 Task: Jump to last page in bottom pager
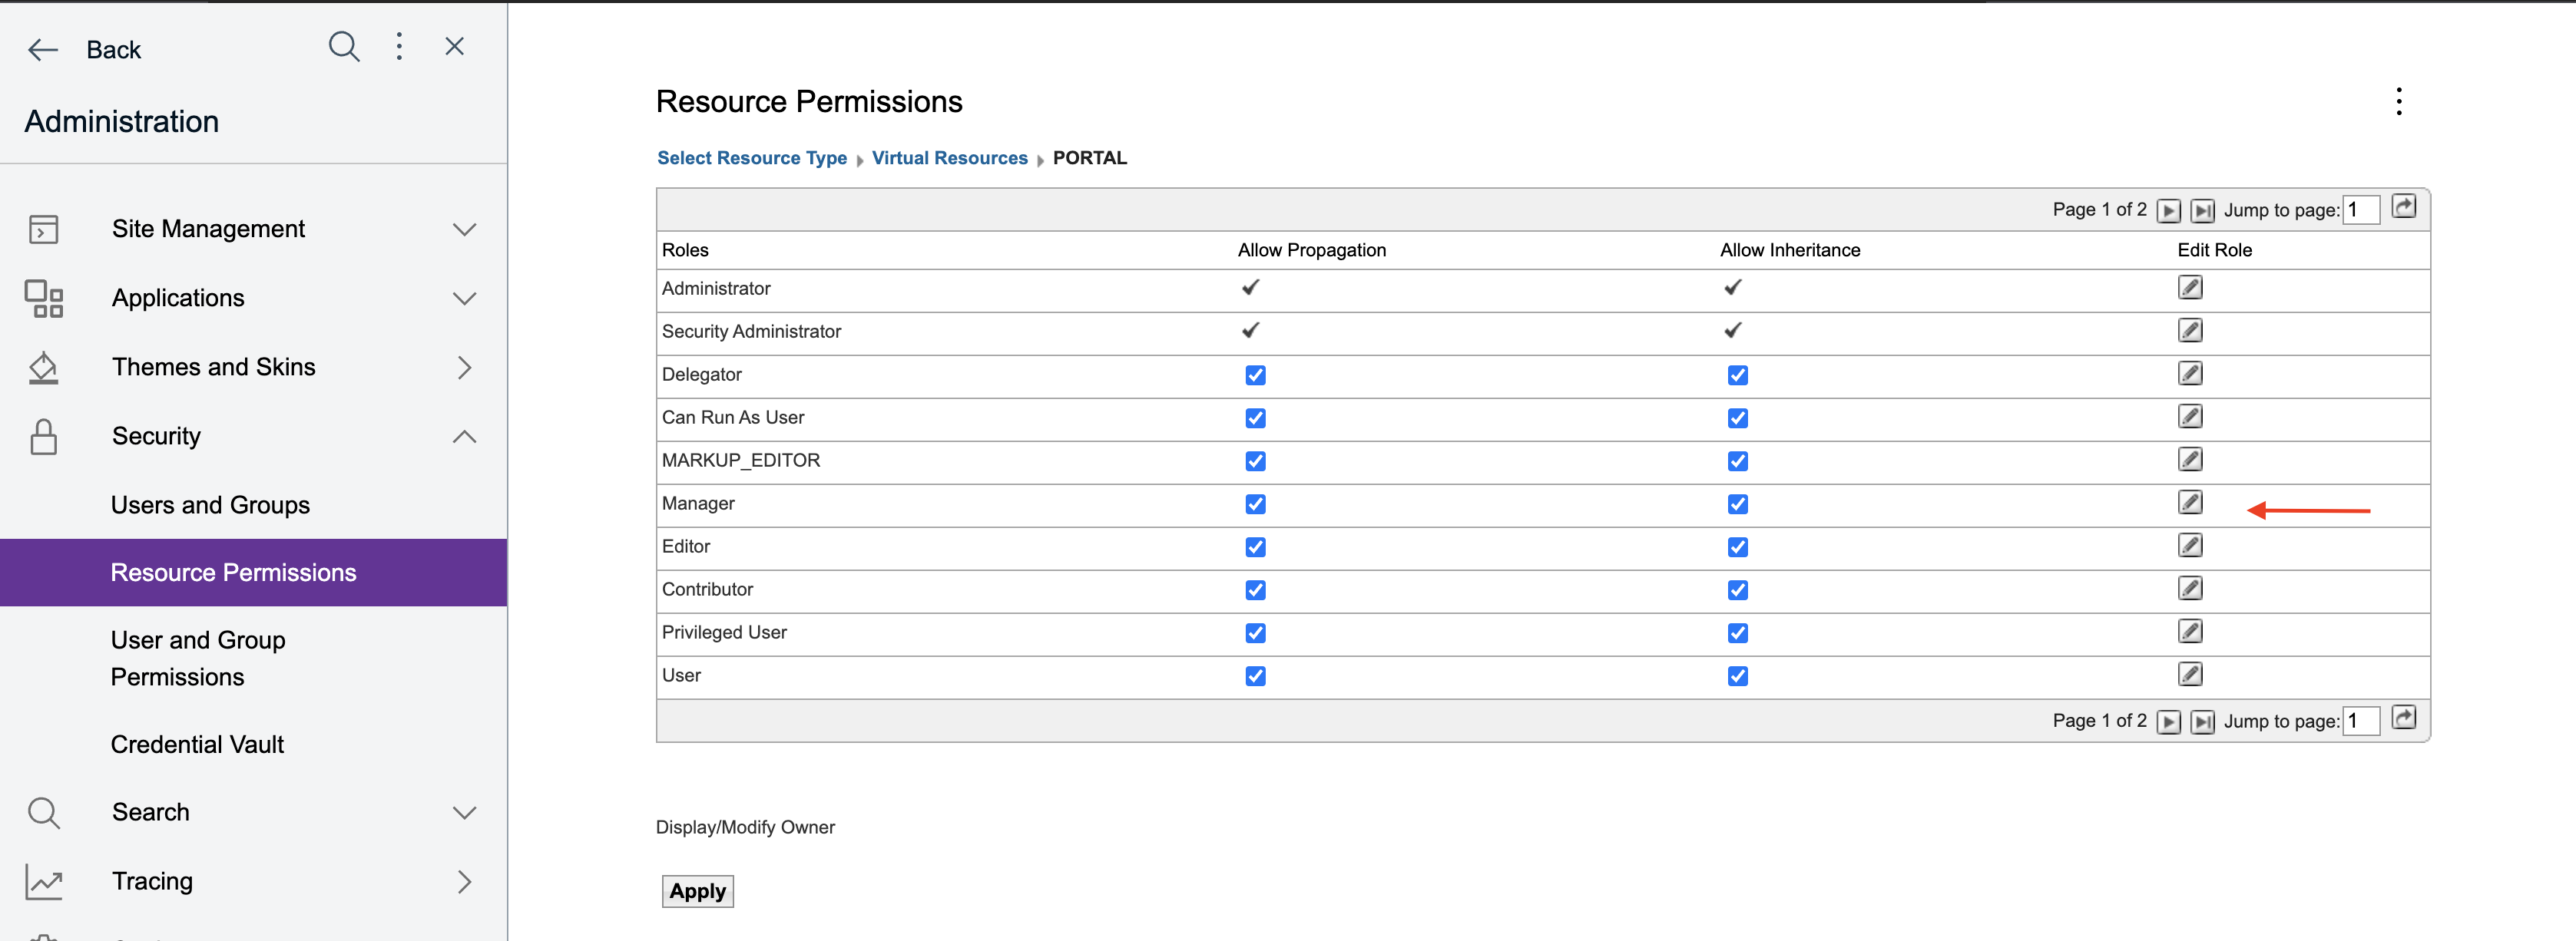(x=2202, y=722)
